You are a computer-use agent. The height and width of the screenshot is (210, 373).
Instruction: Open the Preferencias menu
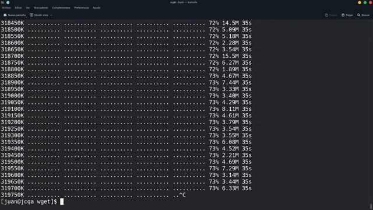[x=82, y=8]
